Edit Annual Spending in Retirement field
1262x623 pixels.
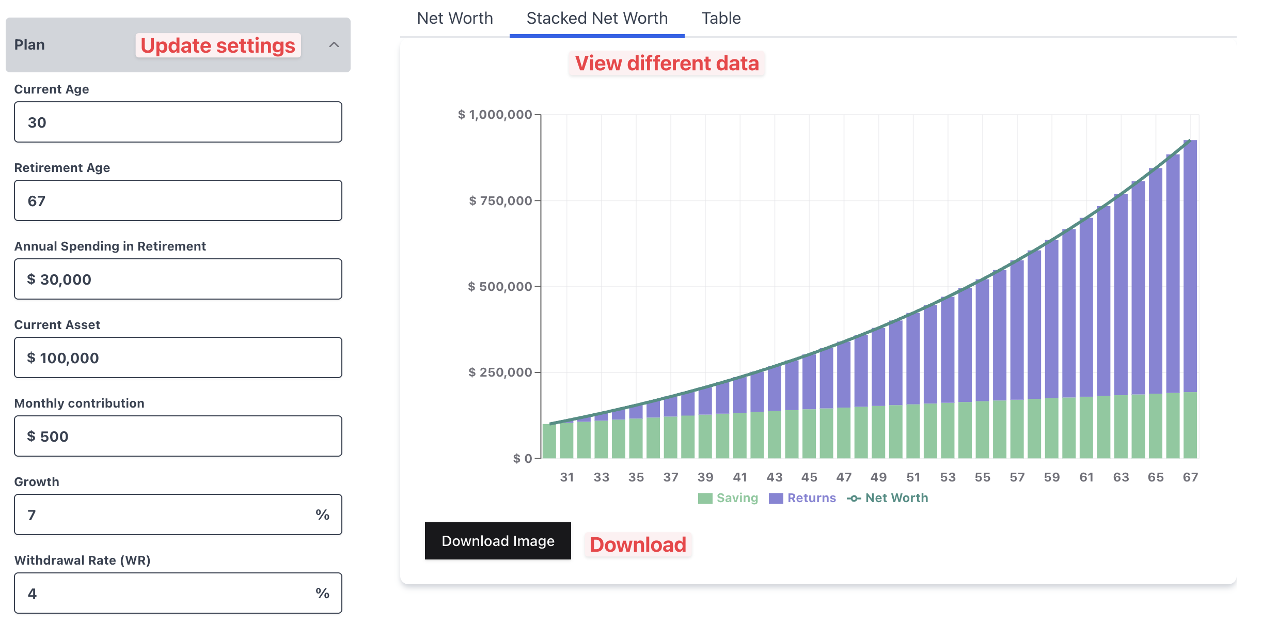pyautogui.click(x=178, y=279)
